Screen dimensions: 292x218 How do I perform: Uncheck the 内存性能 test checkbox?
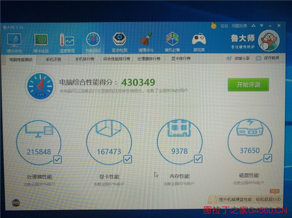[198, 159]
